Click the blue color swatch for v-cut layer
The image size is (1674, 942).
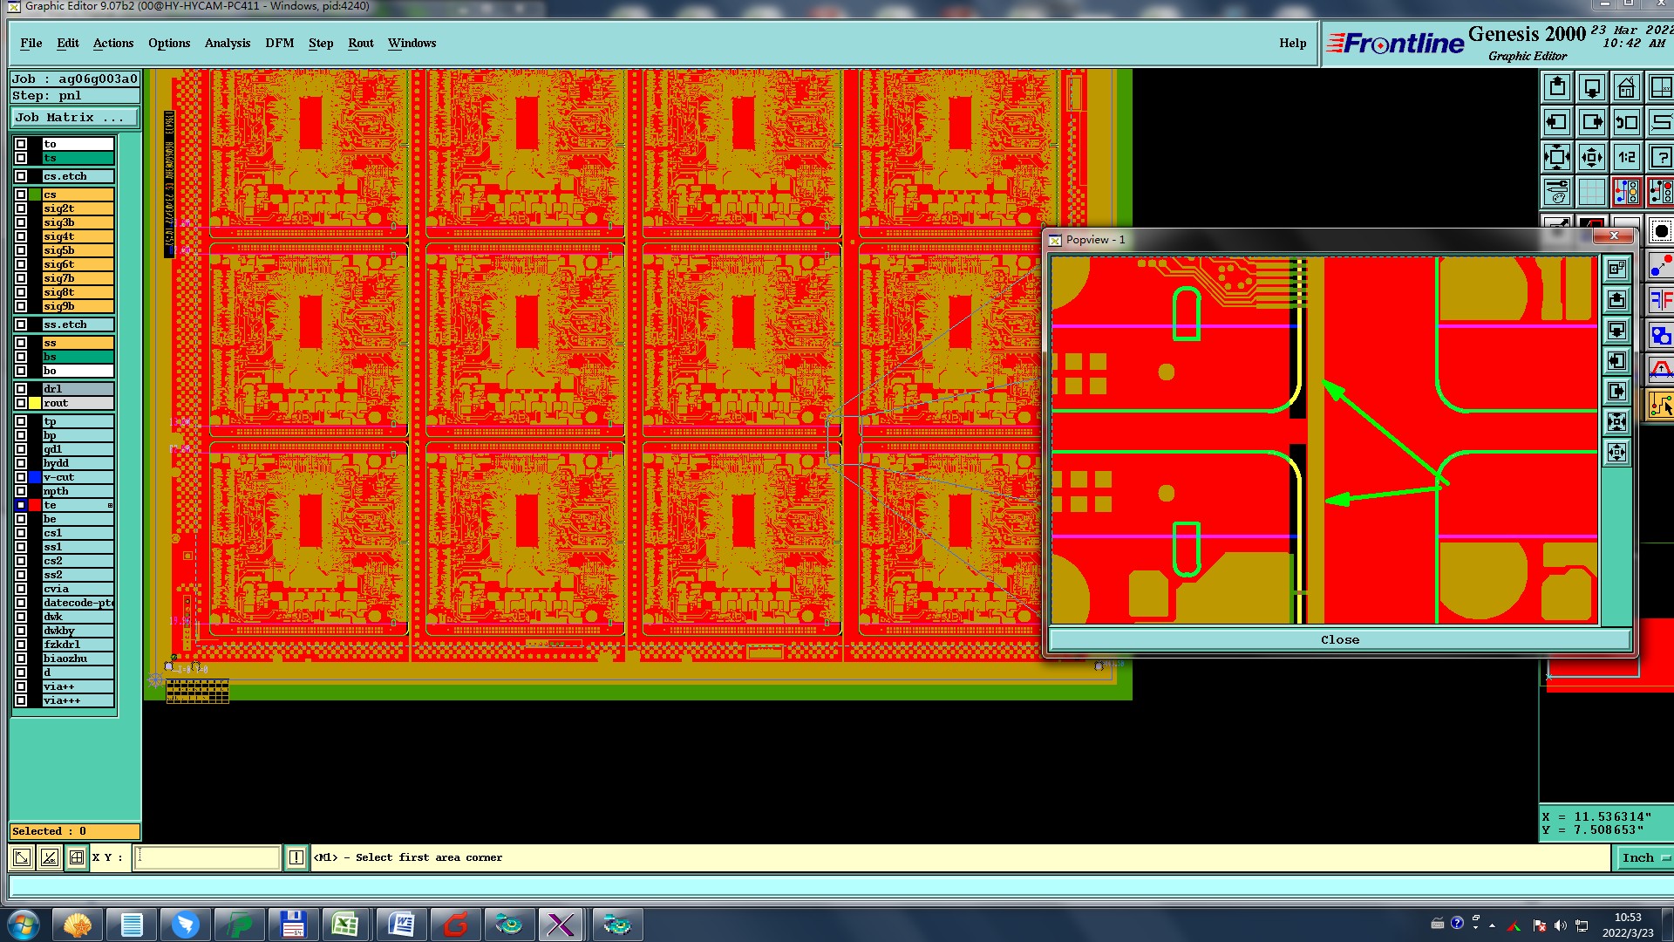point(35,477)
